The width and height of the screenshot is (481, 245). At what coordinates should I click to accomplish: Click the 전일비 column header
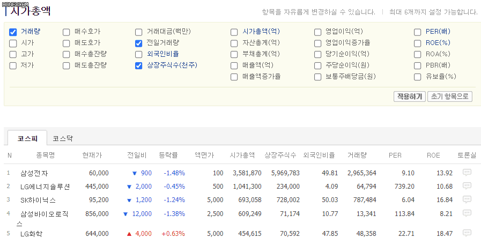pos(137,155)
